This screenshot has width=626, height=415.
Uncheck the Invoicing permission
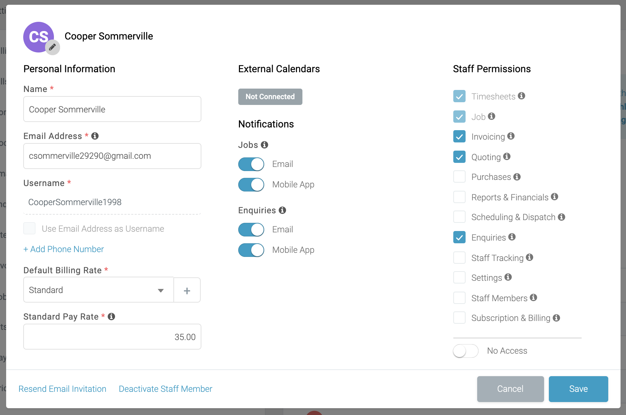[459, 137]
